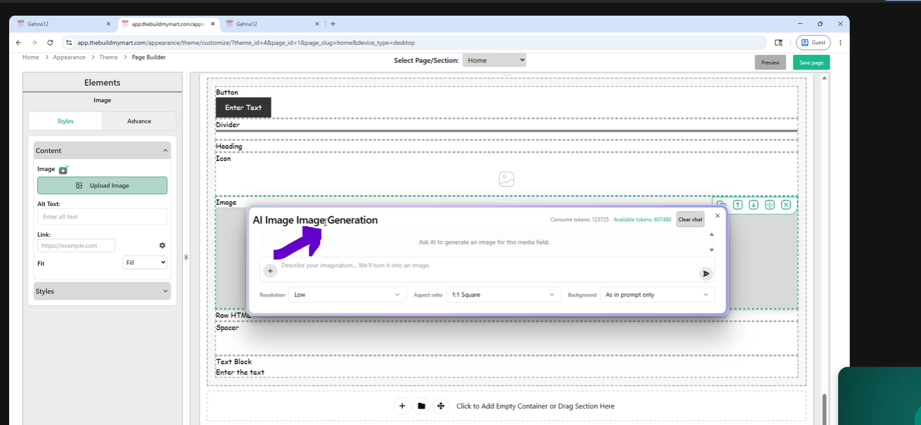This screenshot has width=921, height=425.
Task: Open browser three-dot menu
Action: (x=840, y=42)
